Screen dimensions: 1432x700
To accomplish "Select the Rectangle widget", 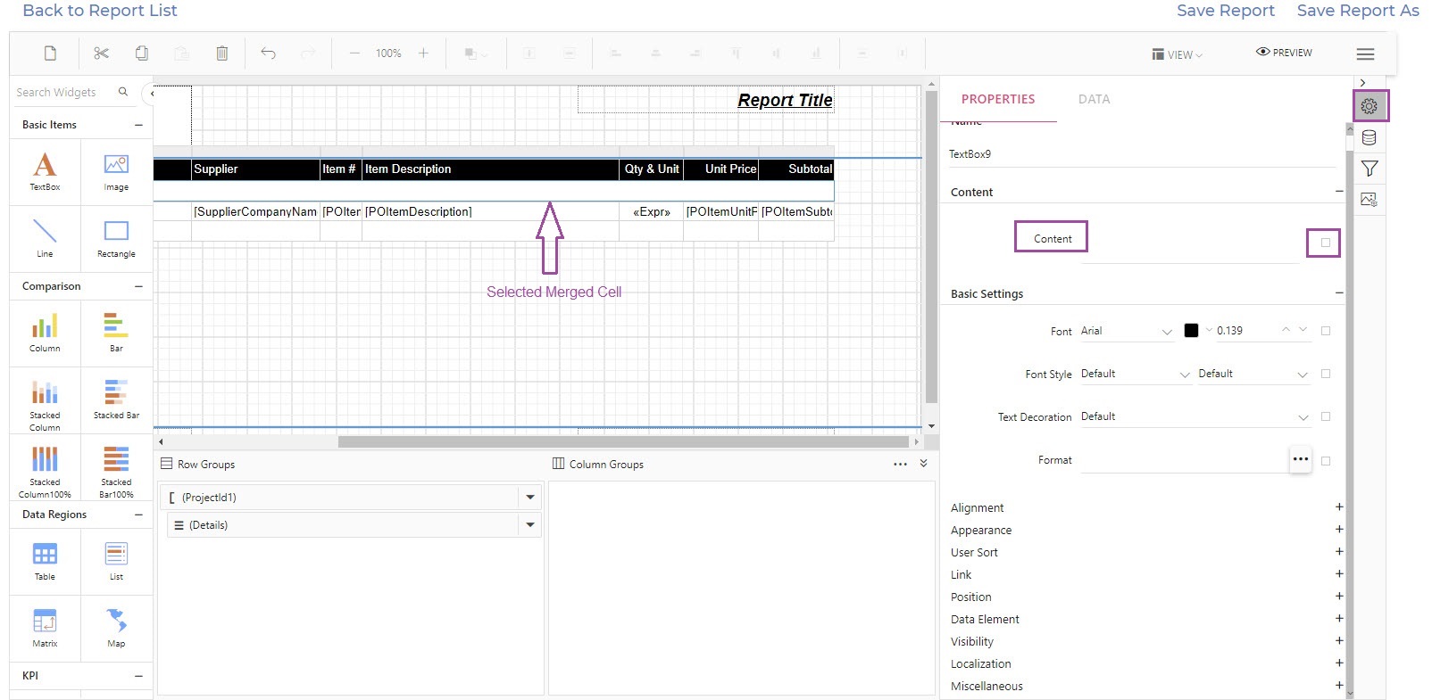I will (116, 238).
